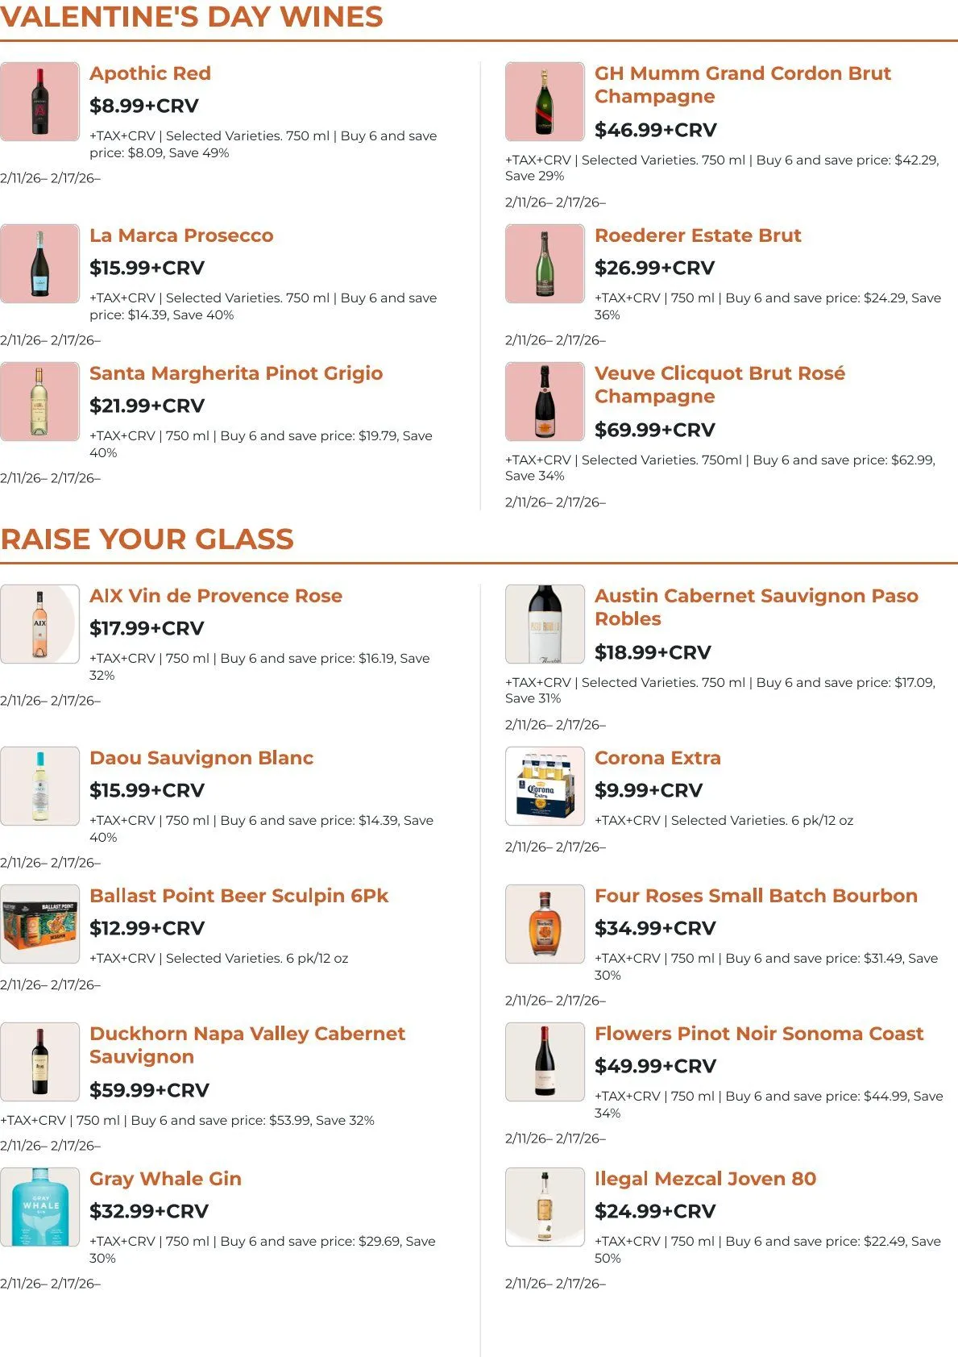Screen dimensions: 958x1357
Task: Select the Roederer Estate Brut bottle image
Action: (545, 264)
